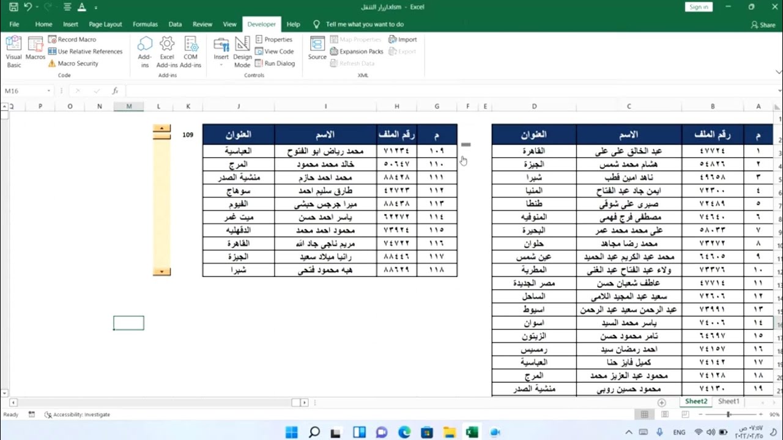The image size is (783, 440).
Task: Start Record Macro
Action: (x=72, y=39)
